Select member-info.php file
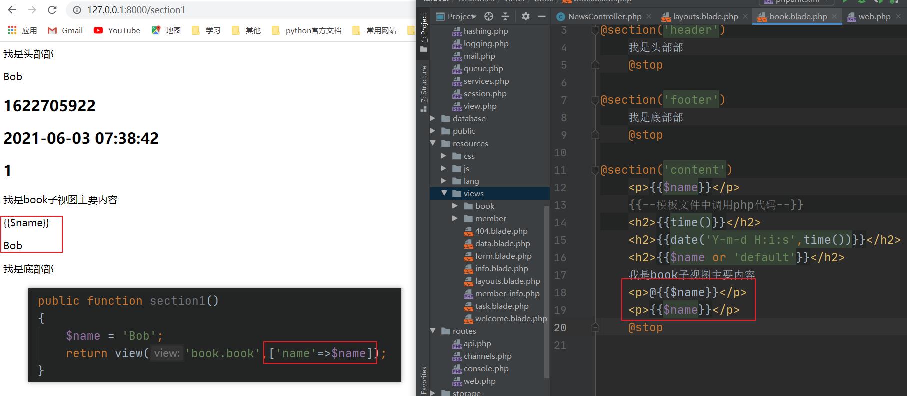907x396 pixels. point(501,293)
